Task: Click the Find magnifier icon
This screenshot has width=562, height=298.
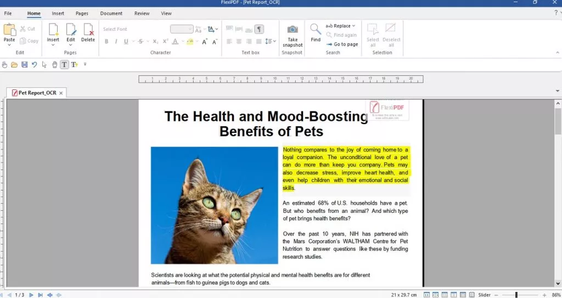Action: click(316, 29)
